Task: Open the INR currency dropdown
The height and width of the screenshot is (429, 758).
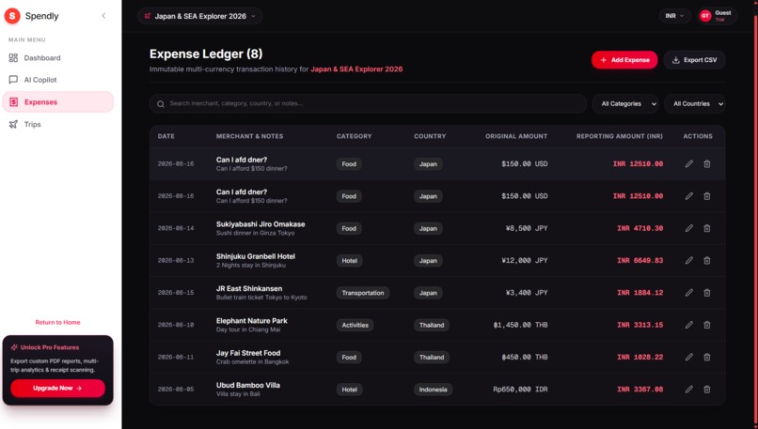Action: (674, 16)
